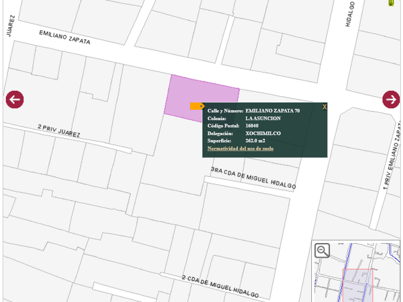The width and height of the screenshot is (403, 302).
Task: Click the 2 CDA DE MIGUEL HIDALGO label
Action: 220,286
